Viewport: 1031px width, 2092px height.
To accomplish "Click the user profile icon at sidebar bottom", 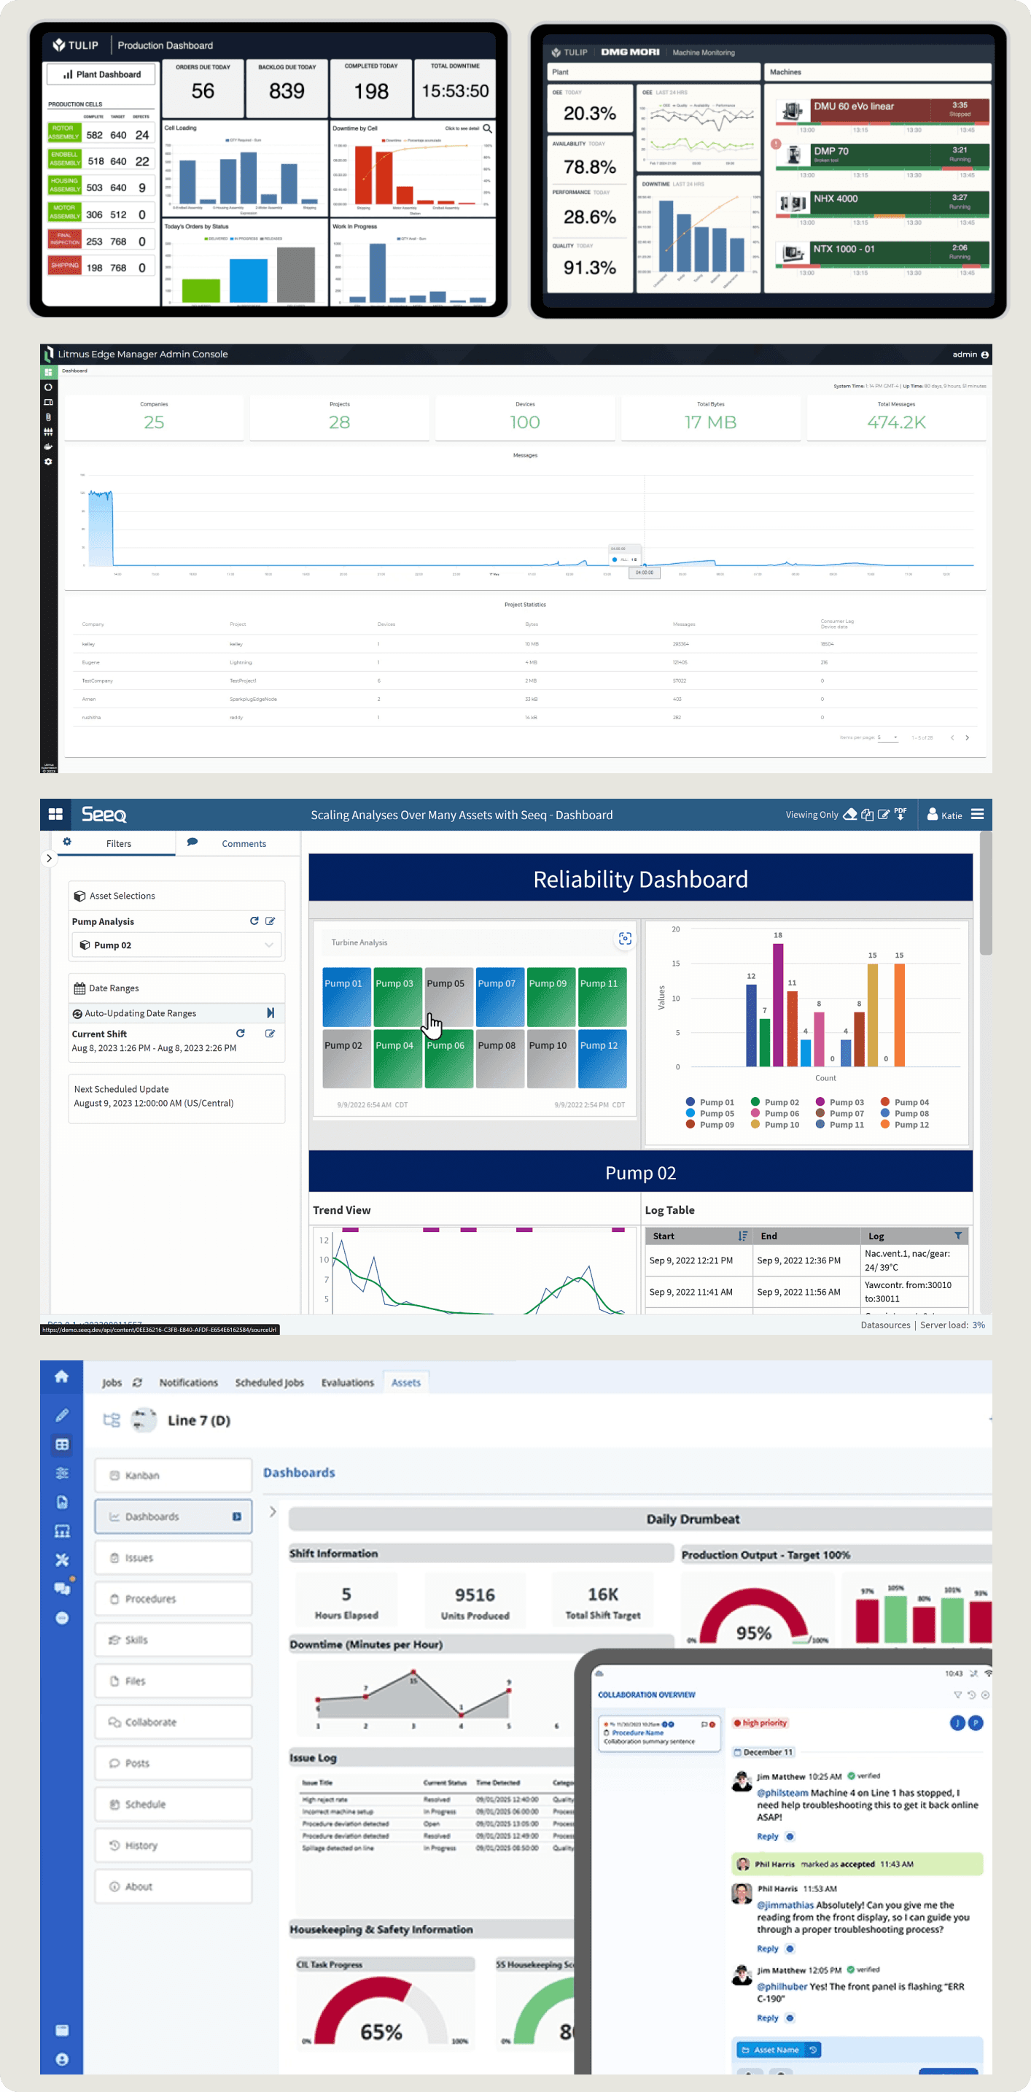I will pyautogui.click(x=62, y=2059).
